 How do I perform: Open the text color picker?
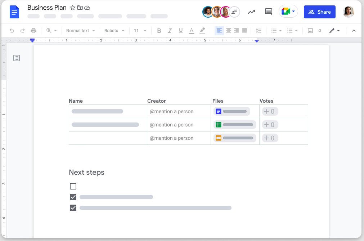[191, 31]
